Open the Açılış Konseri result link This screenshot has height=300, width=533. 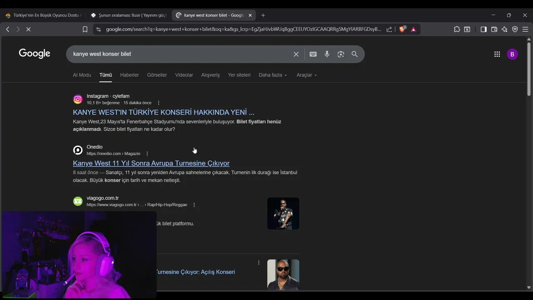(196, 272)
